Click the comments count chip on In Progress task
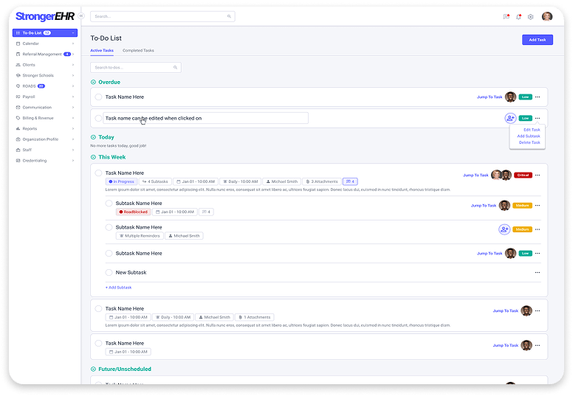 pyautogui.click(x=350, y=181)
